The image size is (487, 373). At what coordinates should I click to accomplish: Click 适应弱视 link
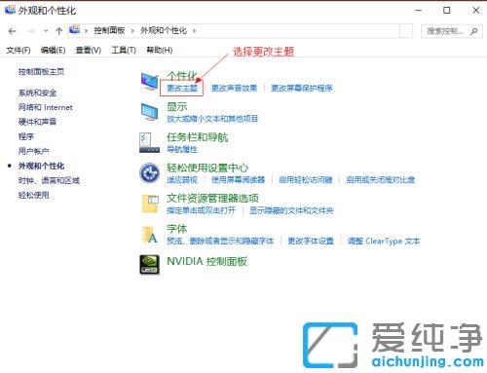pos(182,180)
